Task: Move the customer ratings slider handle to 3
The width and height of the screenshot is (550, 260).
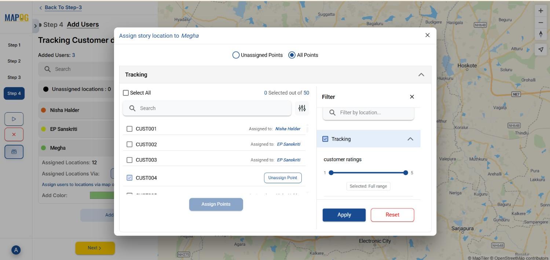Action: point(368,172)
